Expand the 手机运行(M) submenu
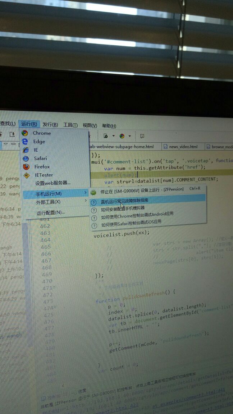 pyautogui.click(x=49, y=194)
